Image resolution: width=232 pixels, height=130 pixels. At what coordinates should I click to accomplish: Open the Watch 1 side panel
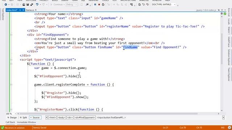(x=229, y=31)
